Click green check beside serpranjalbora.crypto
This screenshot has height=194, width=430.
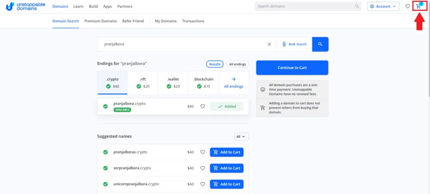pos(105,168)
